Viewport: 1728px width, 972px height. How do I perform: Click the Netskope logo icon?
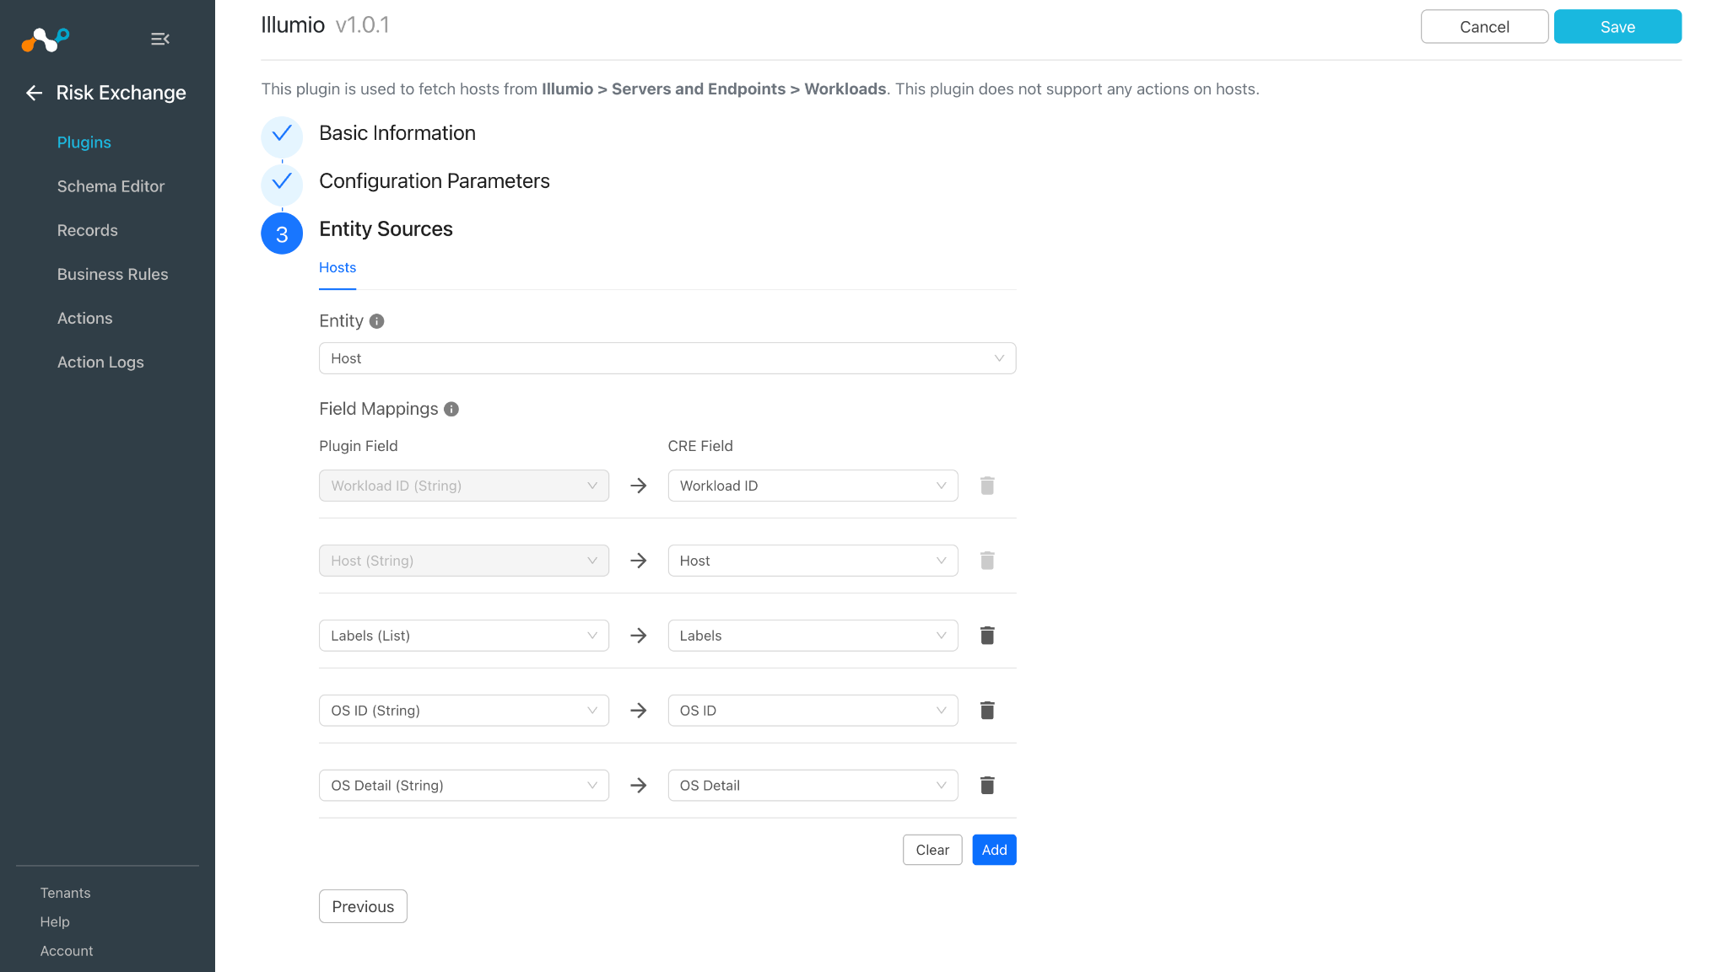[x=46, y=39]
